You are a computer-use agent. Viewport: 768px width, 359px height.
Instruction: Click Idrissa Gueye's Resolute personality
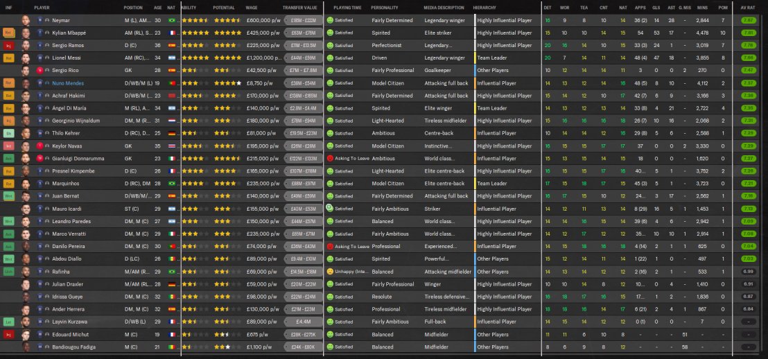tap(381, 297)
